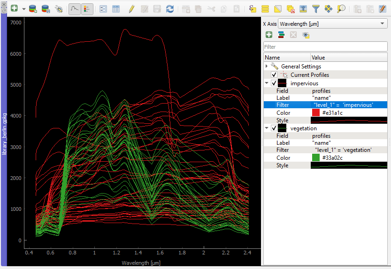The width and height of the screenshot is (391, 269).
Task: Open attribute table view icon in toolbar
Action: (x=115, y=8)
